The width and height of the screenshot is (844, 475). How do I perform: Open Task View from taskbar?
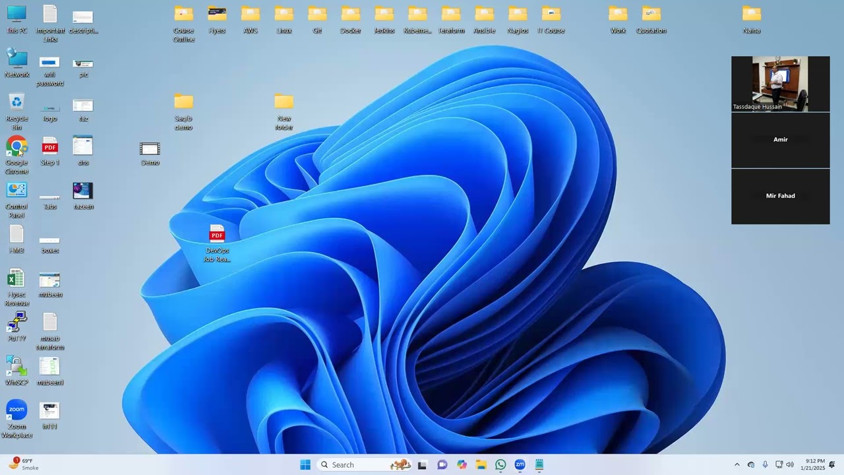[422, 464]
